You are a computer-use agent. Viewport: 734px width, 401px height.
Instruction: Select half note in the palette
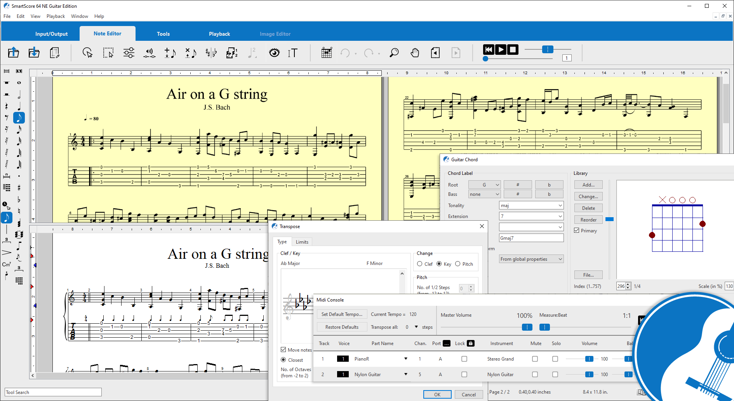(19, 95)
